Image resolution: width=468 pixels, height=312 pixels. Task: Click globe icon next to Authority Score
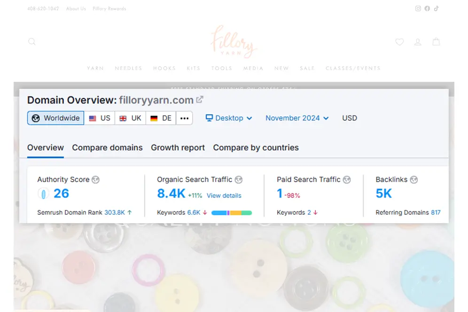pyautogui.click(x=95, y=180)
